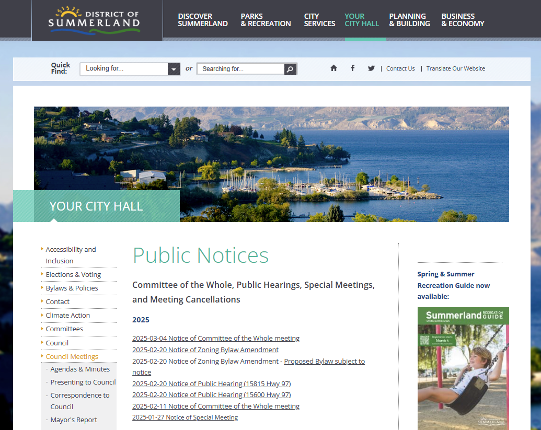The image size is (541, 430).
Task: Expand the Council Meetings sidebar section
Action: coord(72,356)
